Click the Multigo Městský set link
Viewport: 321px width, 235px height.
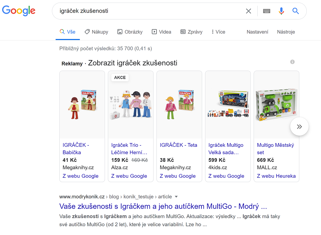pos(276,149)
